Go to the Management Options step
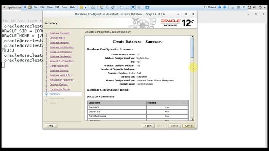This screenshot has height=151, width=269. click(61, 52)
